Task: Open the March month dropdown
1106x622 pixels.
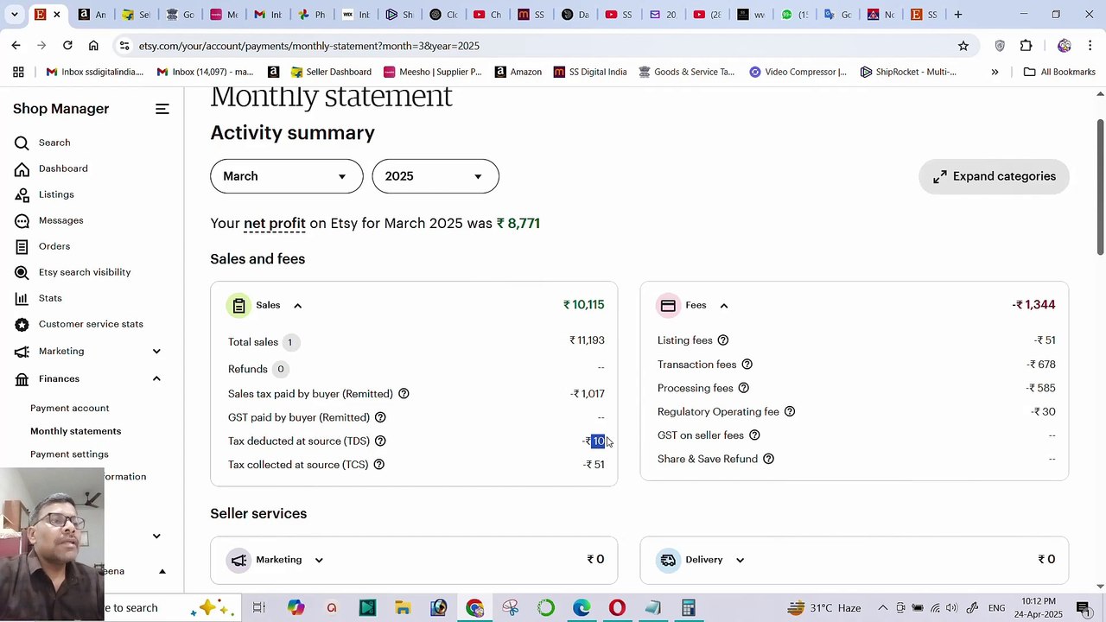Action: coord(287,176)
